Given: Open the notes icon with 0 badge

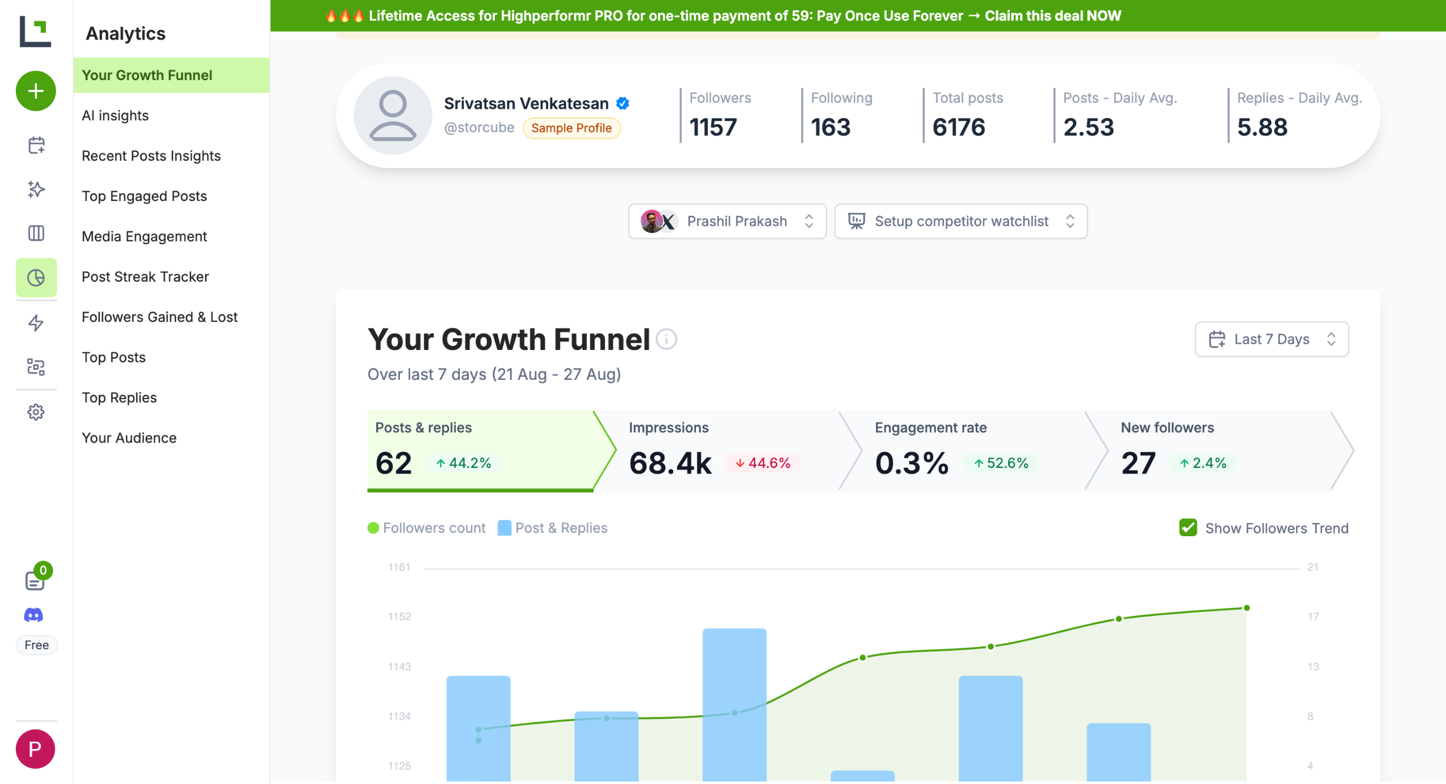Looking at the screenshot, I should (x=35, y=580).
